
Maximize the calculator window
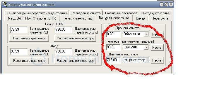pyautogui.click(x=166, y=5)
